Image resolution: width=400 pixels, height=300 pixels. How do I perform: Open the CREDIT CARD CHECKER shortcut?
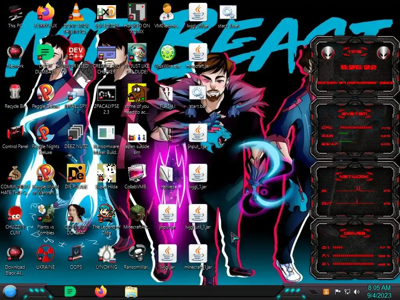tap(106, 59)
